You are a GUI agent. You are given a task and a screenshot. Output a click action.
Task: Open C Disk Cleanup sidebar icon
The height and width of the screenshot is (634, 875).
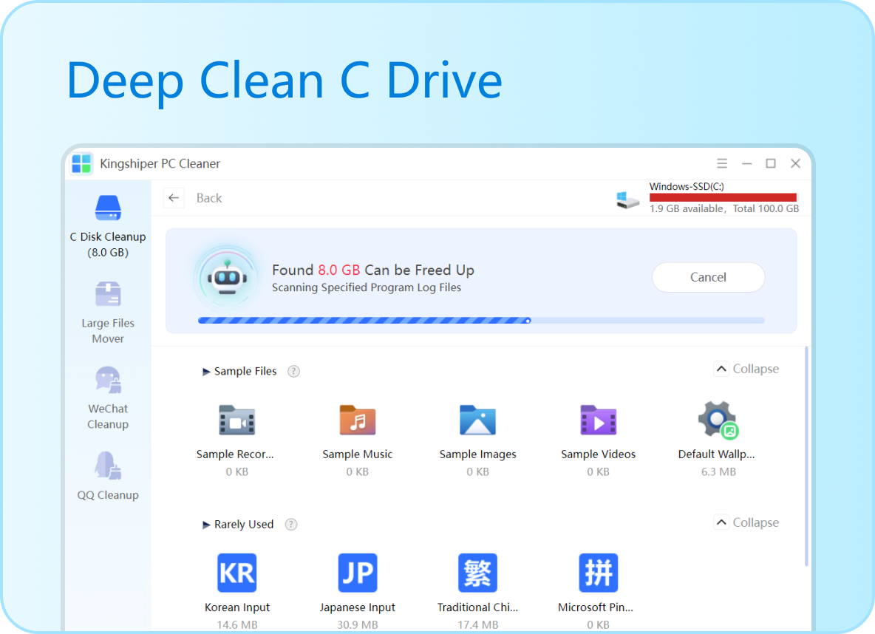[x=108, y=208]
